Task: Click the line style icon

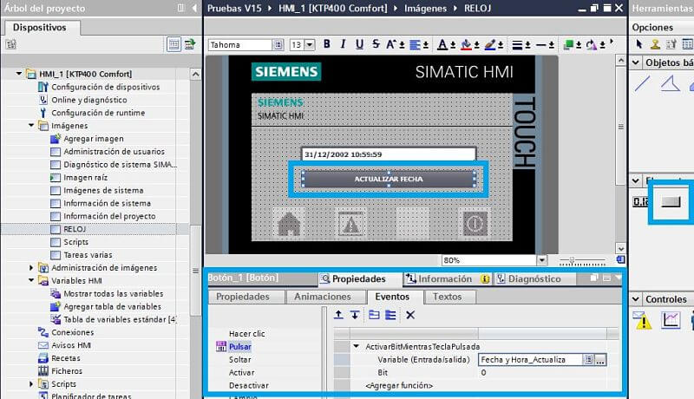Action: coord(540,45)
